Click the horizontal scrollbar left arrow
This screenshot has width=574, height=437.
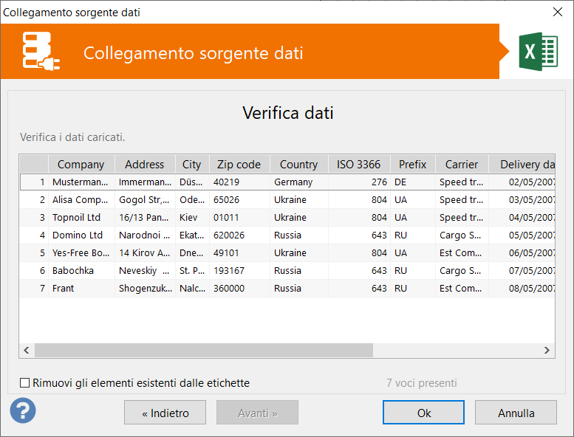(x=27, y=351)
